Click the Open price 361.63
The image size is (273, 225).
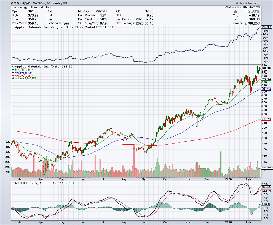tap(33, 11)
